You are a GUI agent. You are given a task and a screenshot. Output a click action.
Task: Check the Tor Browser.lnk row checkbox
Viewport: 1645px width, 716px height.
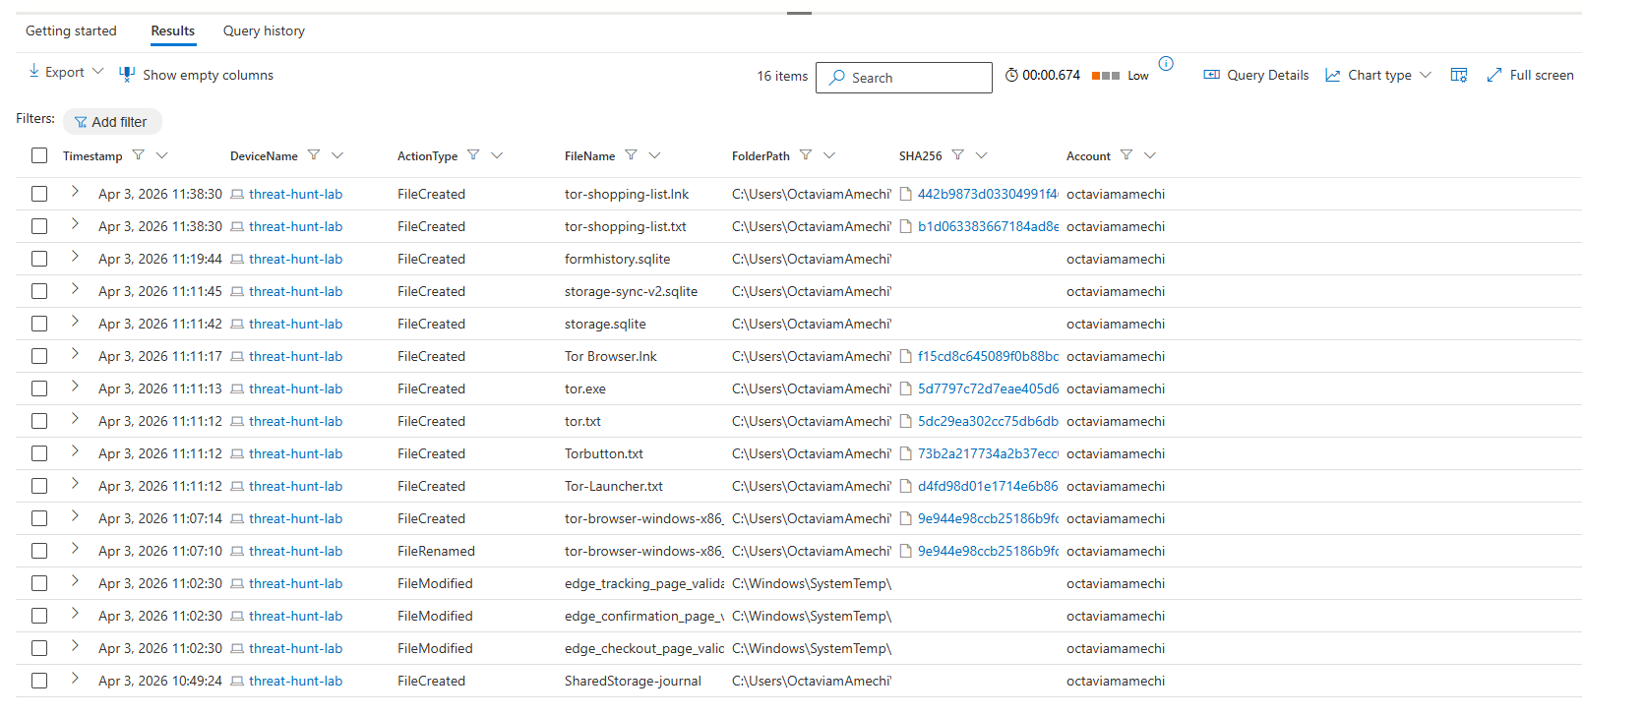coord(39,356)
